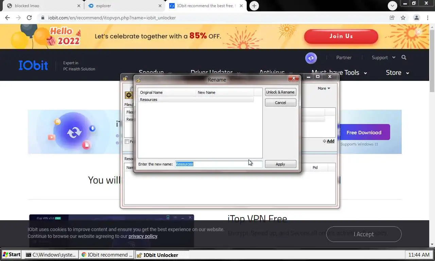Expand the Store menu
The height and width of the screenshot is (261, 435).
(397, 73)
